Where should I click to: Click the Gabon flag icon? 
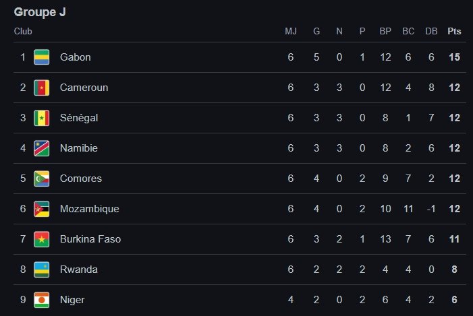click(x=43, y=57)
